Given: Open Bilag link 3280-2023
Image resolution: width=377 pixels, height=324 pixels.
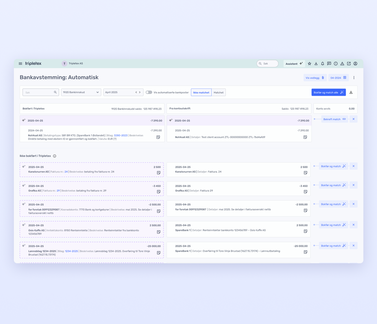Looking at the screenshot, I should tap(121, 135).
